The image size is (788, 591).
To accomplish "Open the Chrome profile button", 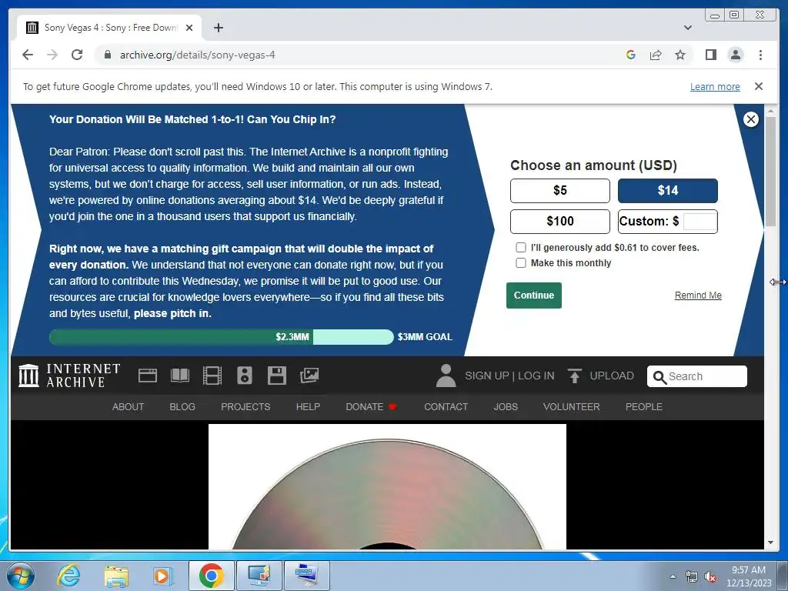I will tap(735, 55).
